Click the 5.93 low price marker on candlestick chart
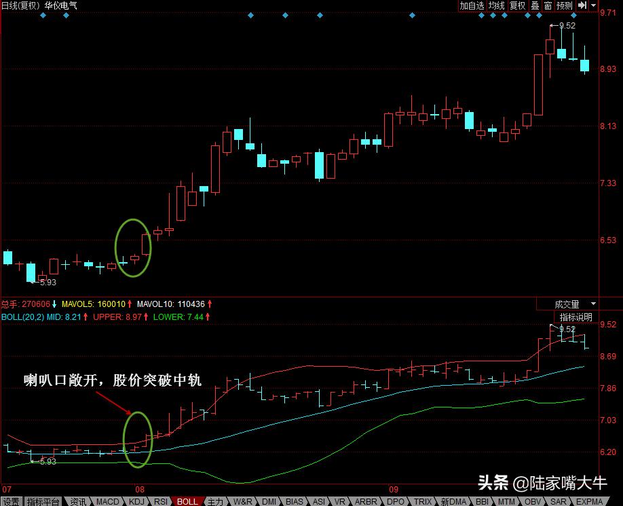Image resolution: width=623 pixels, height=506 pixels. [x=48, y=283]
